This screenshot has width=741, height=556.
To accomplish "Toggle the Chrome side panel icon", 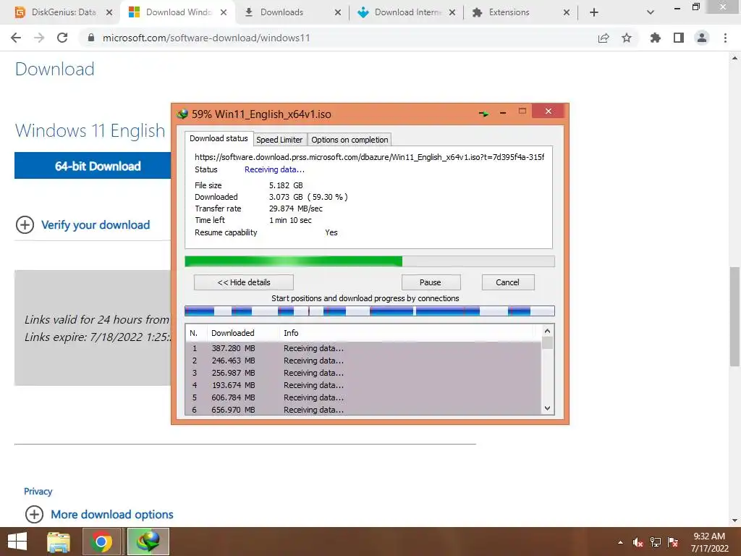I will tap(679, 38).
